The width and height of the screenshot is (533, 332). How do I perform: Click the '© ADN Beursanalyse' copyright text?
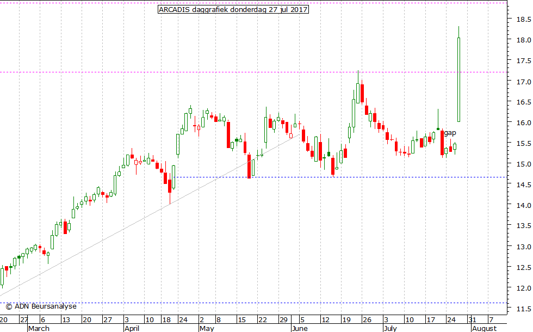point(41,306)
